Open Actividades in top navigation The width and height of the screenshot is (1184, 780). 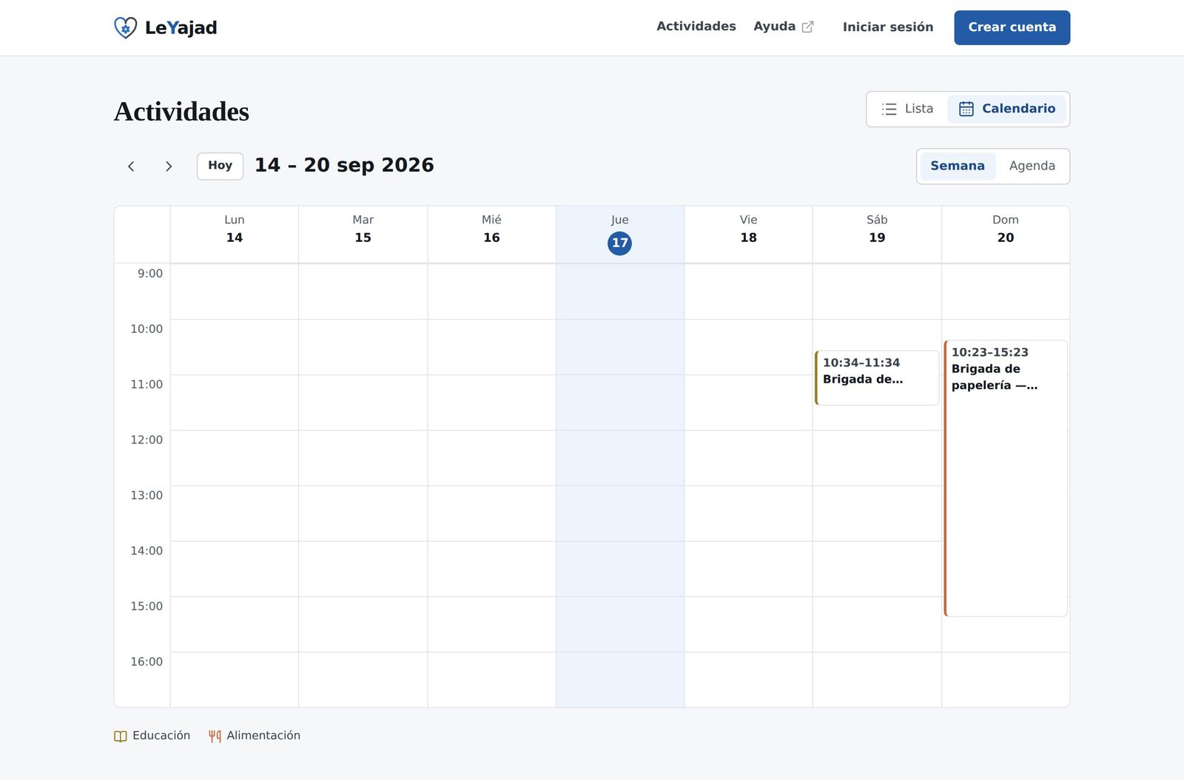pyautogui.click(x=696, y=27)
